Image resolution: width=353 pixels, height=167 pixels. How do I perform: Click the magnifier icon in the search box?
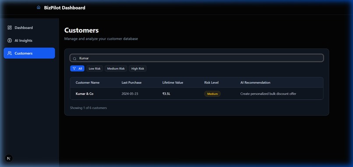coord(74,58)
